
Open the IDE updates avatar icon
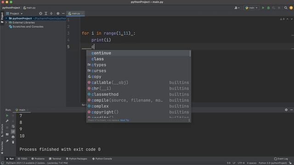[x=291, y=8]
